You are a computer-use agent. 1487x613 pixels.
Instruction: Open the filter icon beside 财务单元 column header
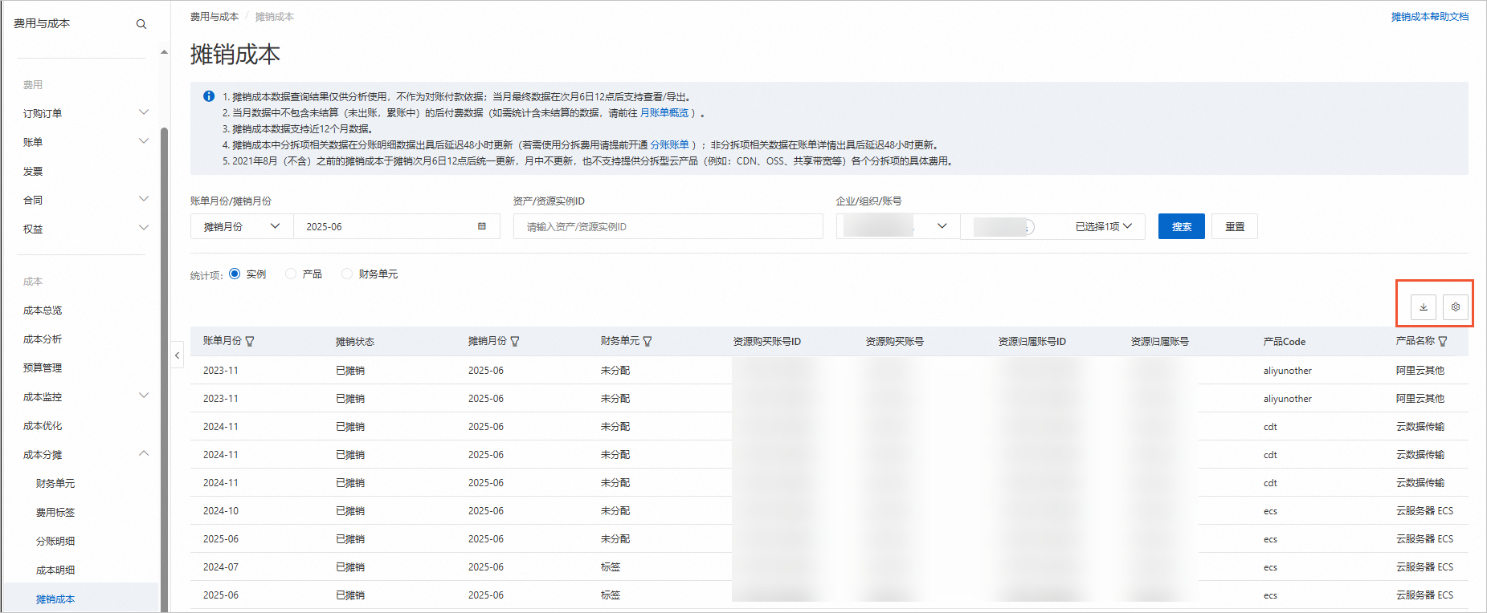pos(647,341)
